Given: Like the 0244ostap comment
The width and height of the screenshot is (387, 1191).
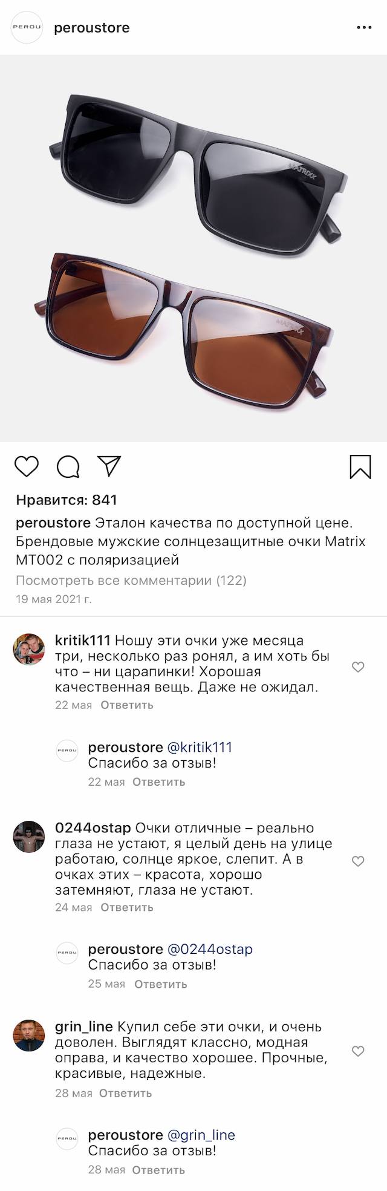Looking at the screenshot, I should pos(358,861).
